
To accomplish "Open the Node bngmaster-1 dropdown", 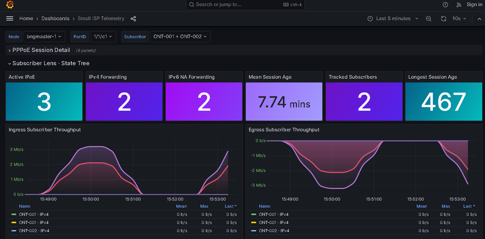I will point(44,37).
